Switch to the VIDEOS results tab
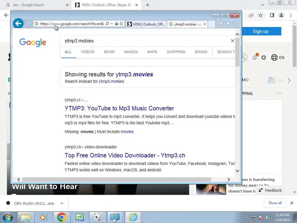Image resolution: width=297 pixels, height=223 pixels. click(x=88, y=52)
